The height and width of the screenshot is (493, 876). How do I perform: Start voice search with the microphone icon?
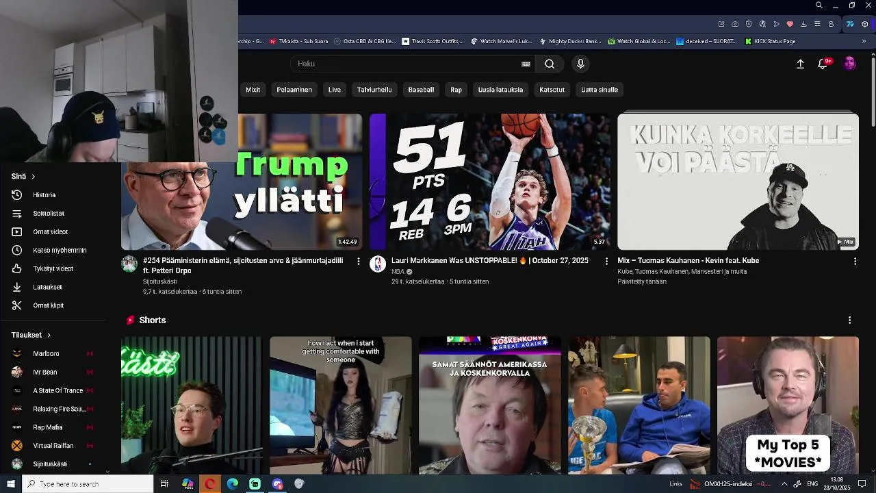coord(580,64)
